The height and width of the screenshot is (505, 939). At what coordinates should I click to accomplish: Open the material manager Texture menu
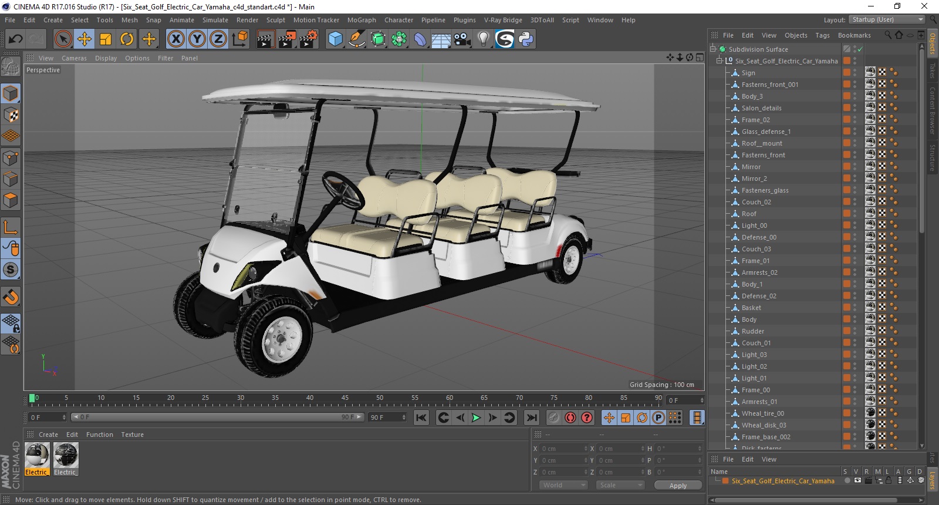pyautogui.click(x=133, y=435)
